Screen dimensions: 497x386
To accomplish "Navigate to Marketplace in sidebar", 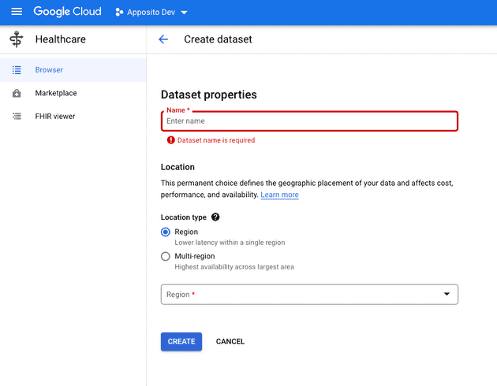I will [x=56, y=93].
